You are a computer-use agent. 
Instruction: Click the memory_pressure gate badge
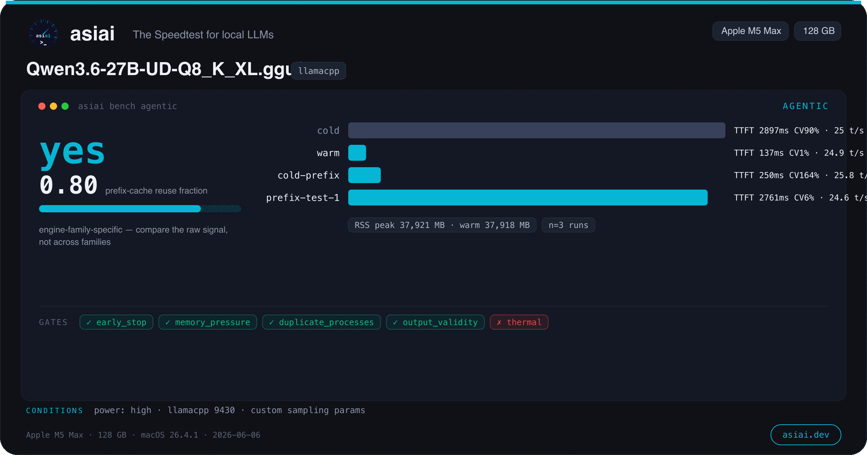208,322
